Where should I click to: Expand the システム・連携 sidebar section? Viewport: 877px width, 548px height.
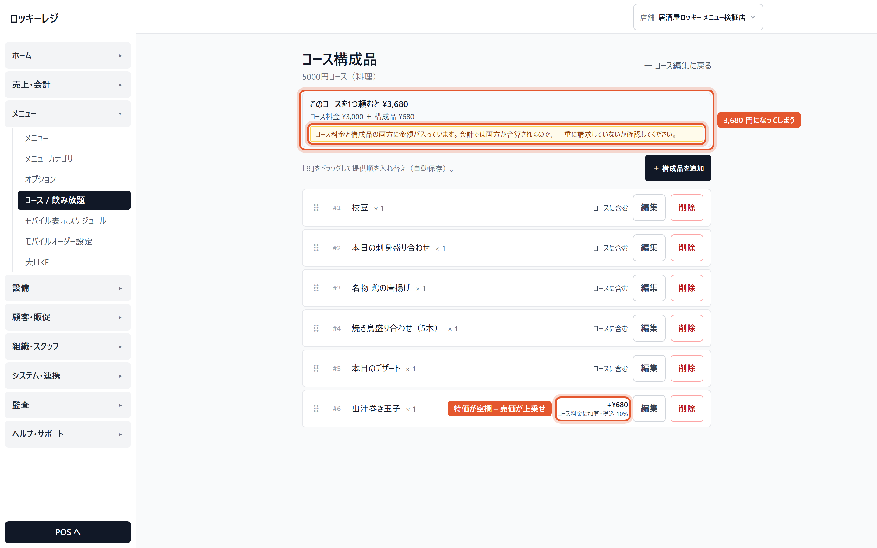(x=68, y=376)
